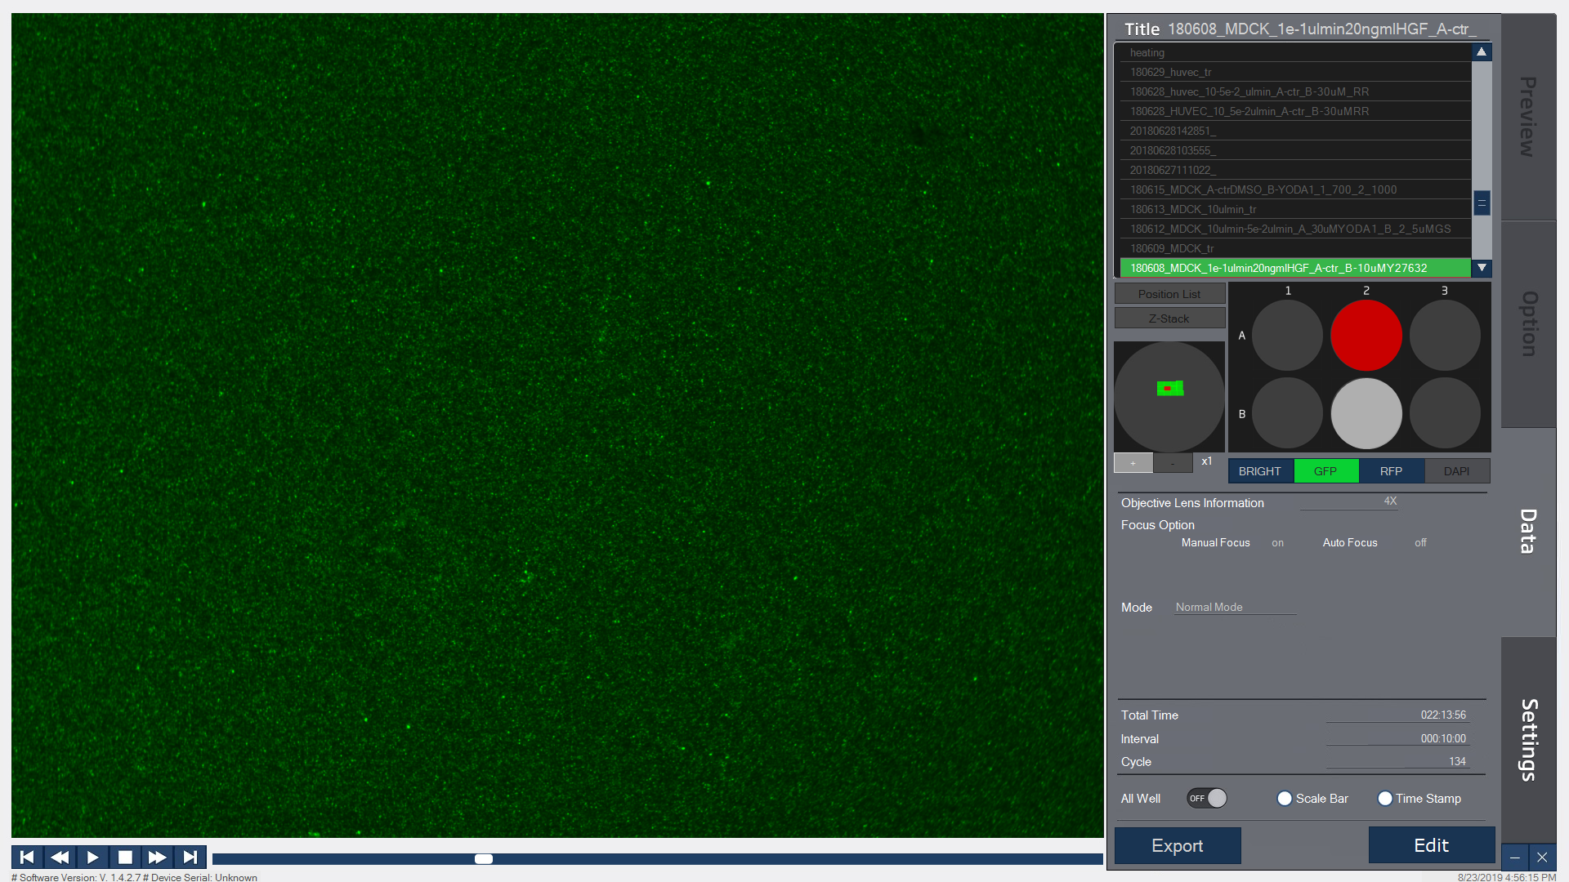Toggle the All Well switch

pyautogui.click(x=1207, y=798)
